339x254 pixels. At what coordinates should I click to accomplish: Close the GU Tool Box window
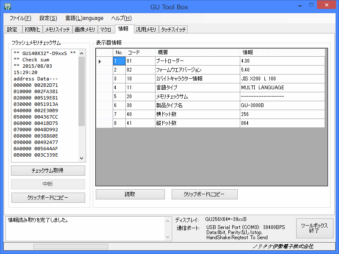coord(326,5)
